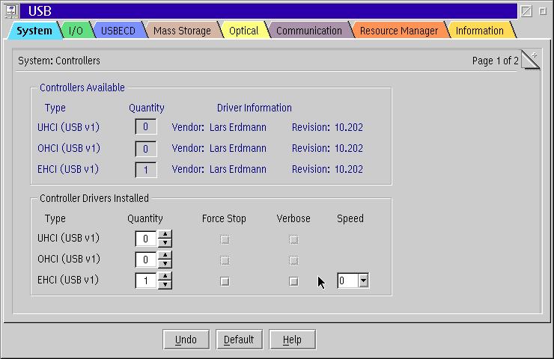Image resolution: width=554 pixels, height=359 pixels.
Task: Switch to the System tab
Action: tap(34, 31)
